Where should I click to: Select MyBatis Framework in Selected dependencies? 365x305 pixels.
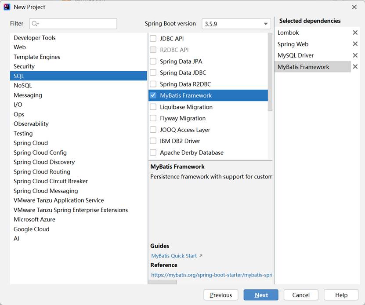click(313, 67)
